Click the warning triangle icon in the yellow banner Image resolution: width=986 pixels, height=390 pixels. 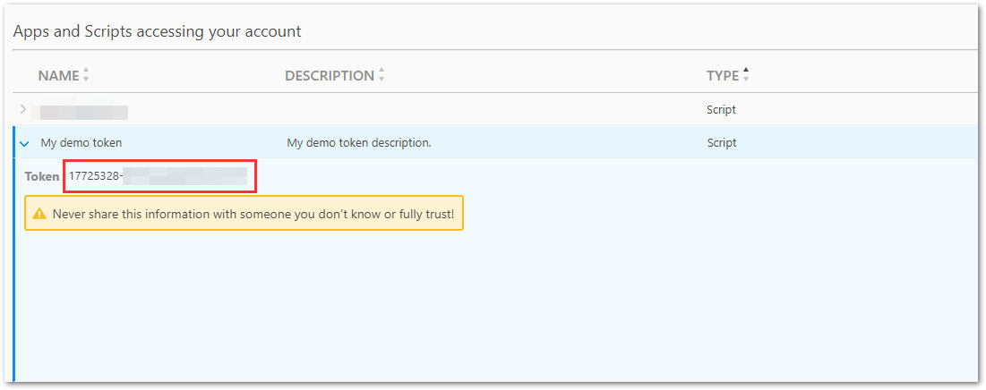click(x=39, y=214)
